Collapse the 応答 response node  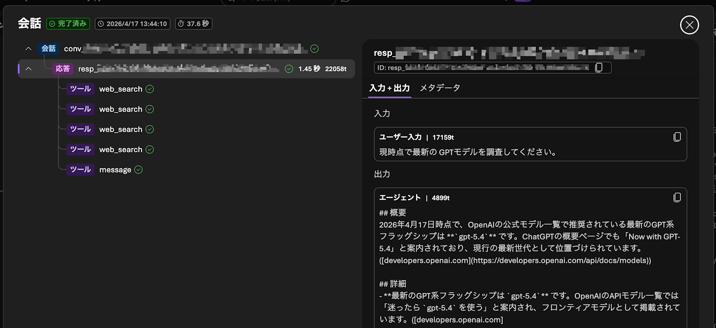[28, 68]
